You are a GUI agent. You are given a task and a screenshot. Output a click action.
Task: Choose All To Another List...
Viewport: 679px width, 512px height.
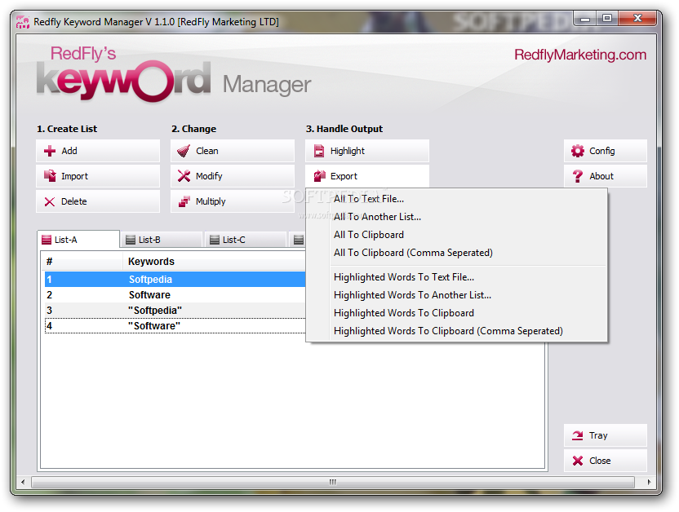coord(456,217)
